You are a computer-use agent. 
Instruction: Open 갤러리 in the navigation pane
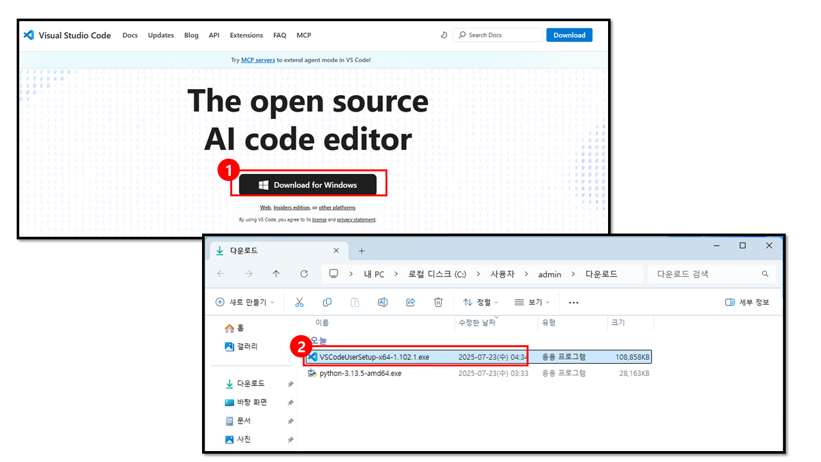pos(241,346)
